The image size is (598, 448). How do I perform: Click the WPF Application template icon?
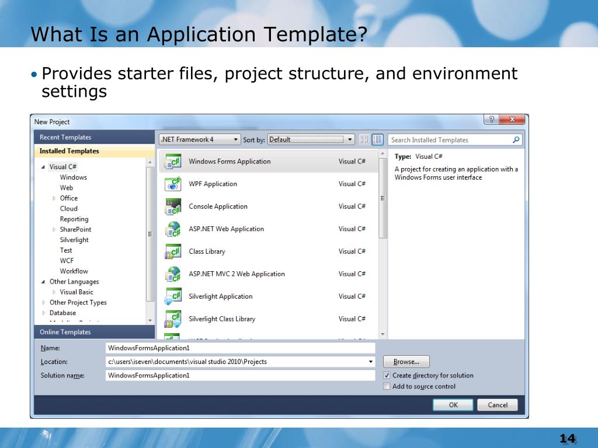pyautogui.click(x=173, y=184)
